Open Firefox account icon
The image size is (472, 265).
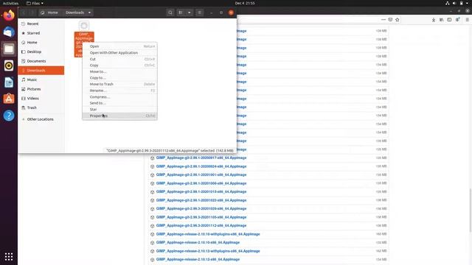click(x=457, y=20)
